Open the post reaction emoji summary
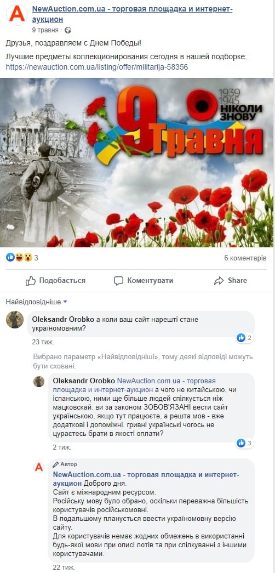 pos(22,258)
